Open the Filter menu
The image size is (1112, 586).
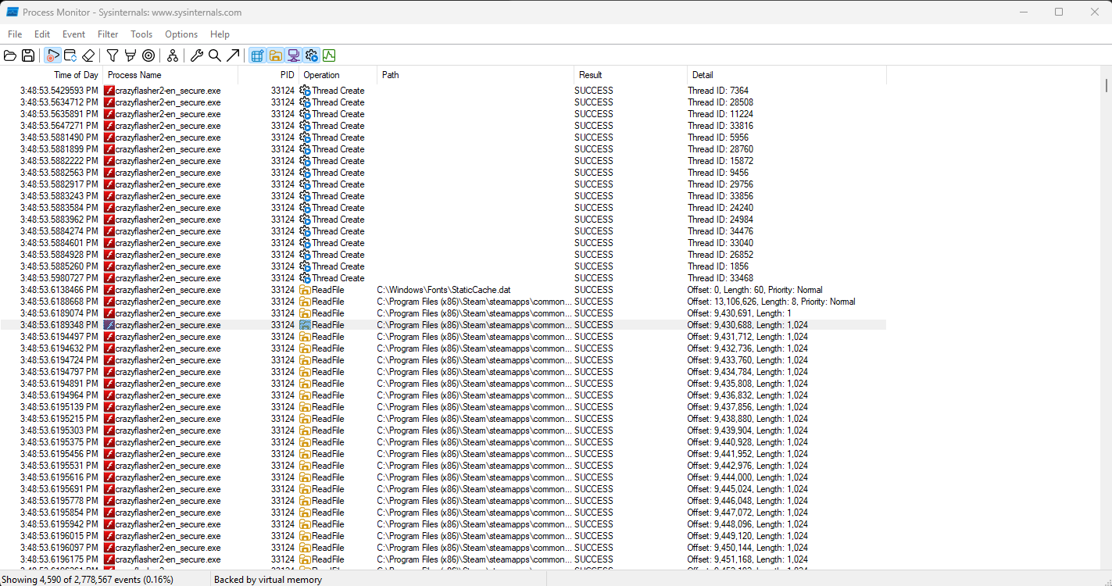coord(108,34)
